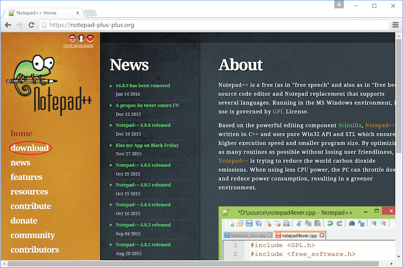Open the donate page from sidebar
Viewport: 403px width, 268px height.
tap(24, 221)
